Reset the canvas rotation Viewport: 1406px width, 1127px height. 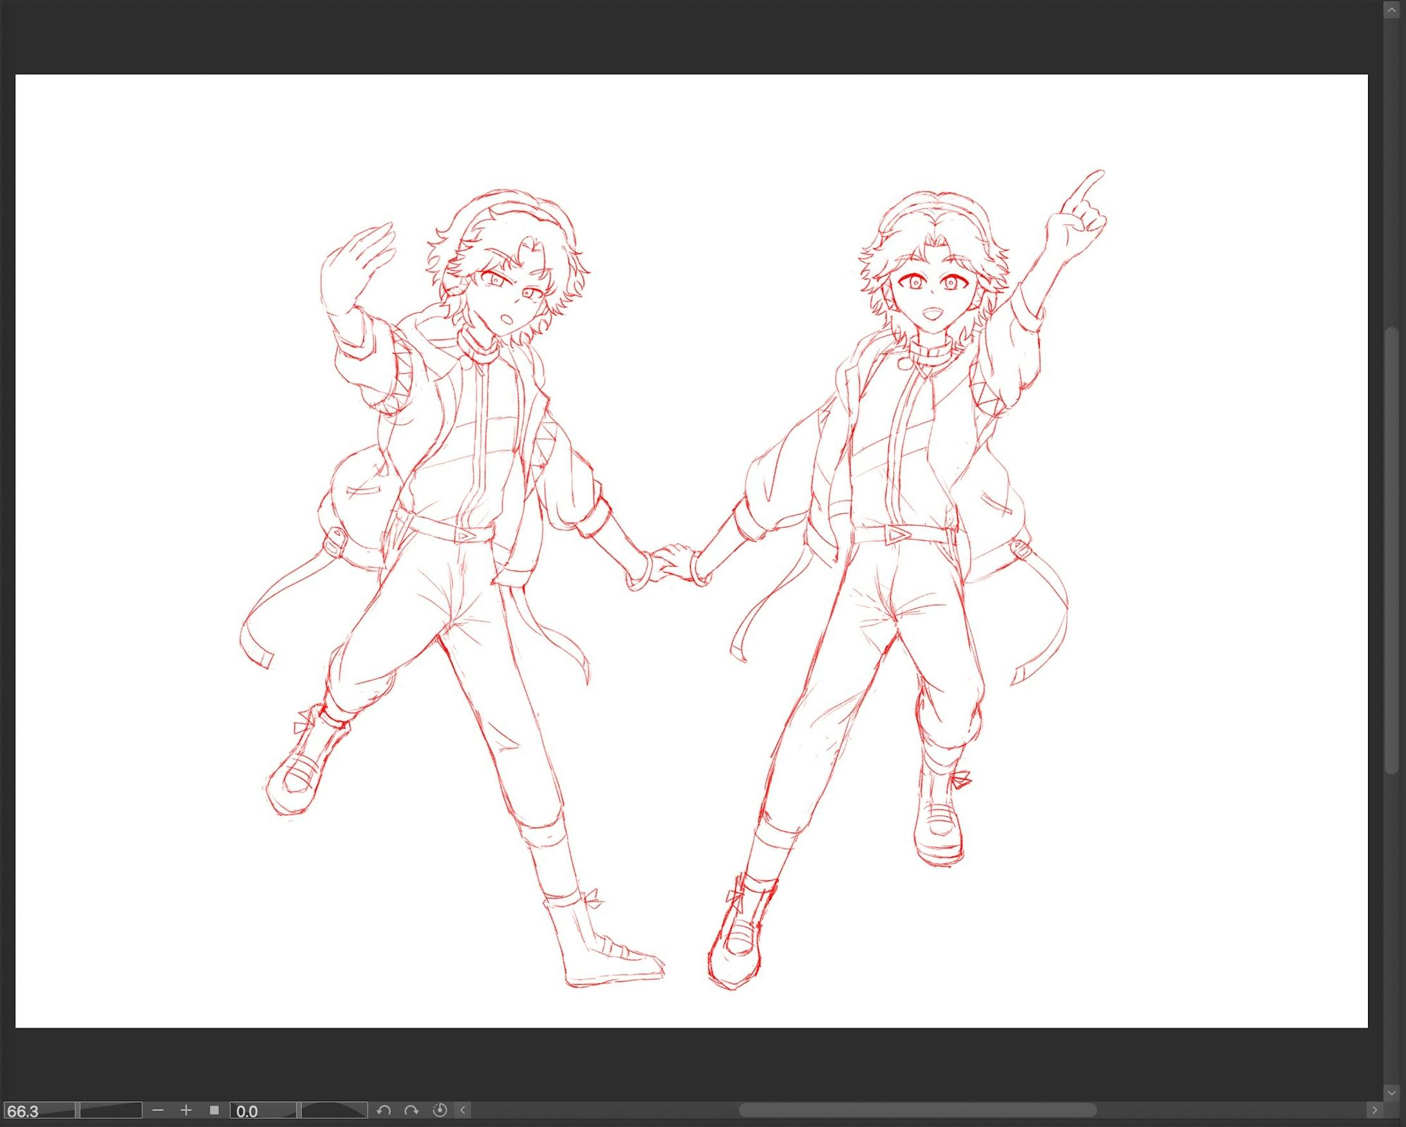(440, 1110)
